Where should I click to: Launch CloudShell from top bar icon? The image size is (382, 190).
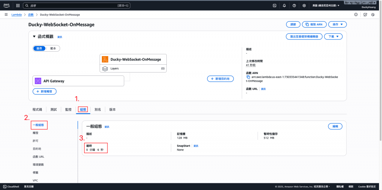[x=274, y=5]
